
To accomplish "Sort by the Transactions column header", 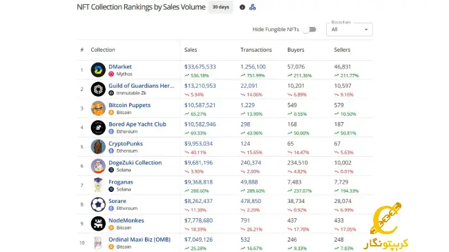I will coord(256,50).
